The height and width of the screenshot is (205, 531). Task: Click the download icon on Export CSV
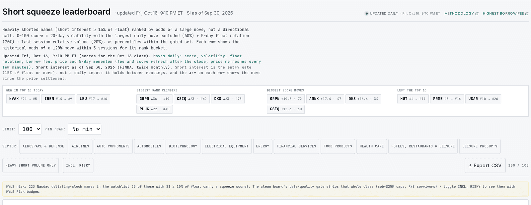click(470, 166)
